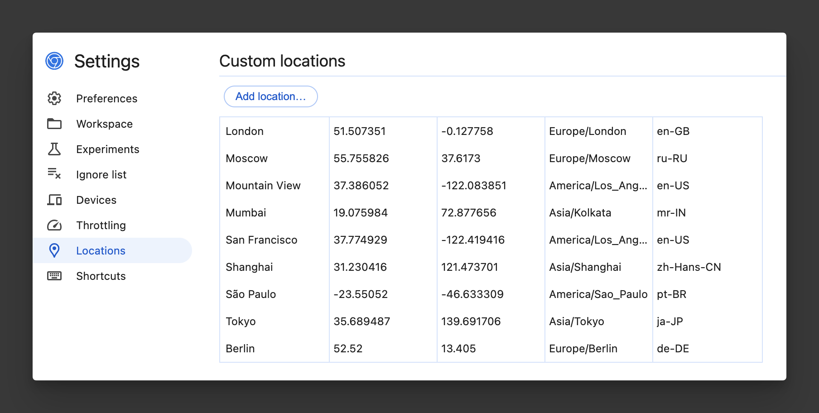Select the São Paulo location name
This screenshot has height=413, width=819.
pos(251,294)
